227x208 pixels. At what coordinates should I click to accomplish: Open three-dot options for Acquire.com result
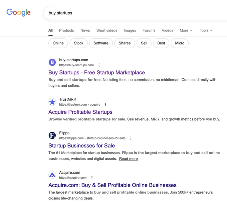[92, 178]
